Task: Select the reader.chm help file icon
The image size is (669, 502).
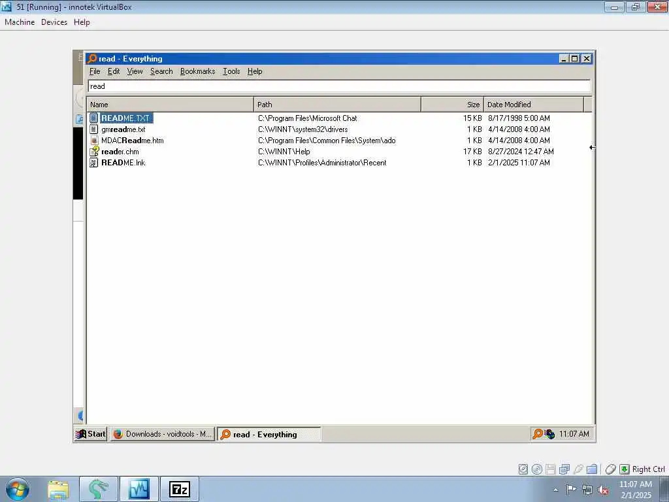Action: [94, 151]
